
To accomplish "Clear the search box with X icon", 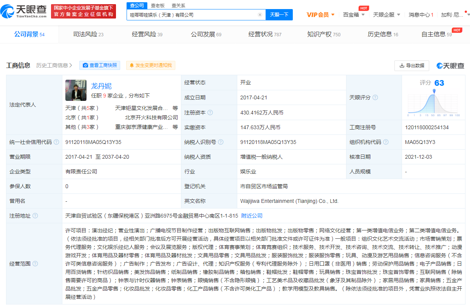I will [x=260, y=15].
